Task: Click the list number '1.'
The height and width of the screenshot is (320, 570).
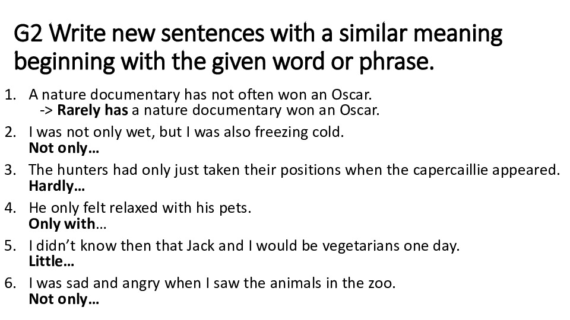Action: coord(10,94)
